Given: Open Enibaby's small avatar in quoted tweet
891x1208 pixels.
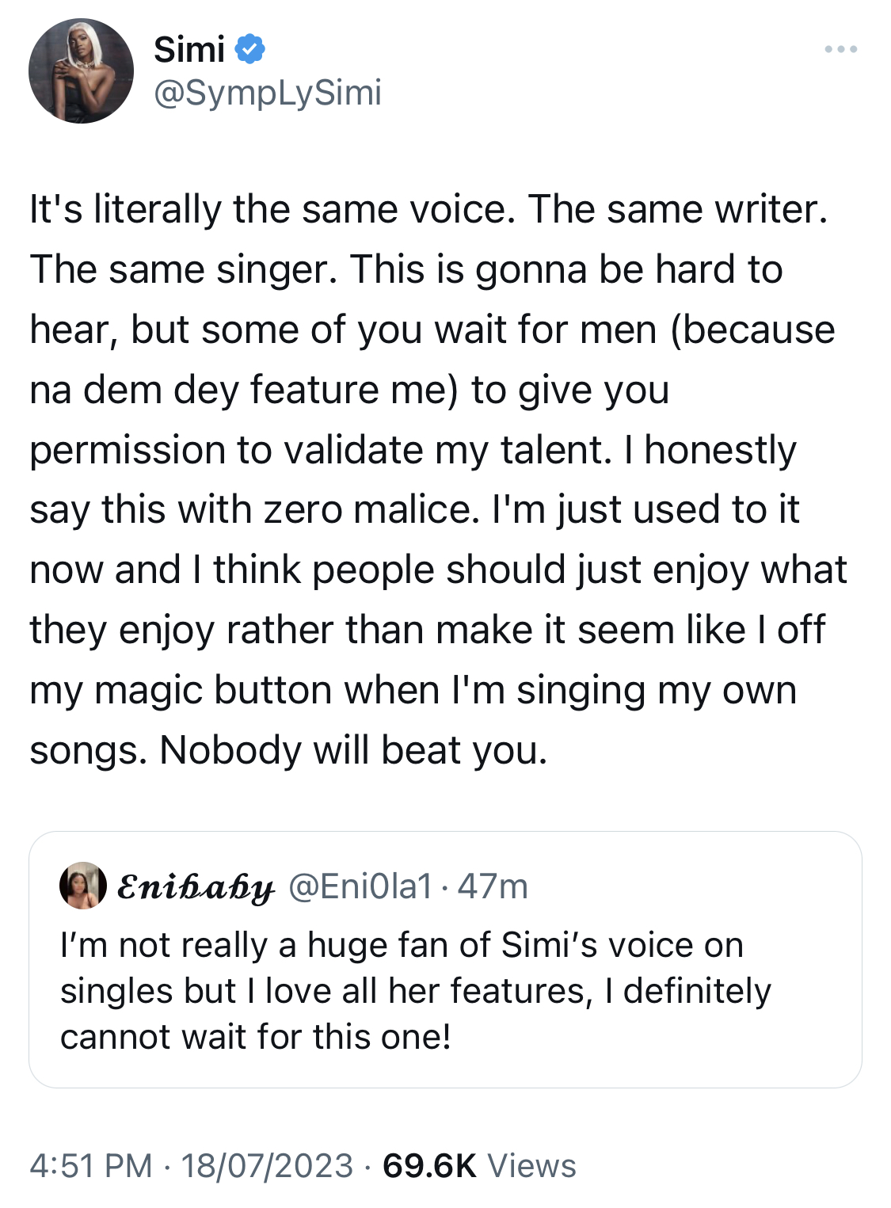Looking at the screenshot, I should pyautogui.click(x=83, y=885).
